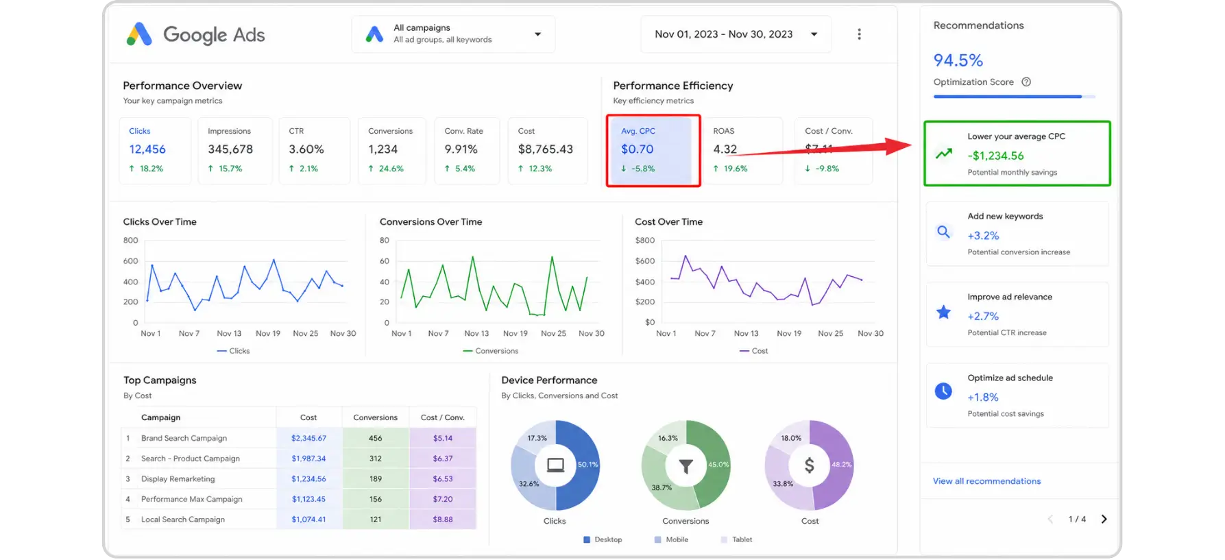Click the star icon for Improve ad relevance
The image size is (1225, 560).
coord(944,313)
